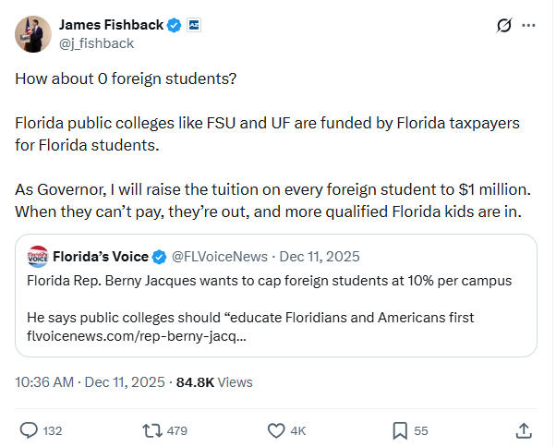The width and height of the screenshot is (556, 447).
Task: Open James Fishback's profile picture
Action: point(32,33)
